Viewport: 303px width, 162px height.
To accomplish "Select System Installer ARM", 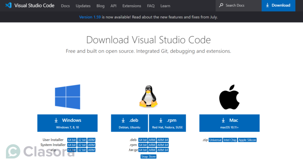I will (x=91, y=145).
